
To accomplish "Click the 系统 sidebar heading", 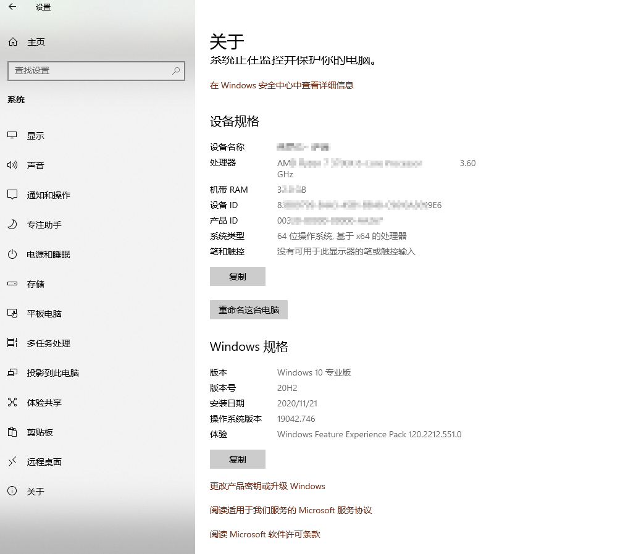I will point(16,100).
